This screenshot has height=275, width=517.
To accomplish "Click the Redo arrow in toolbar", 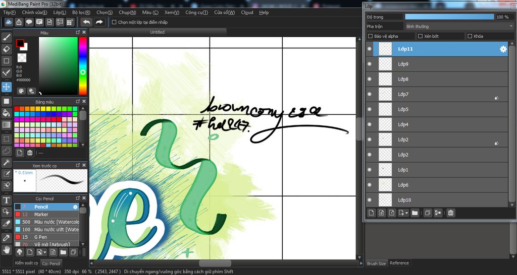I will coord(99,22).
